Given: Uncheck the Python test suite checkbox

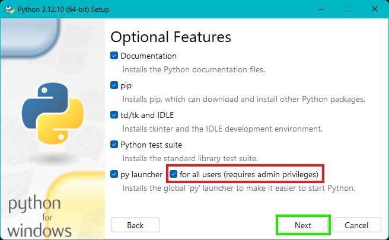Looking at the screenshot, I should pyautogui.click(x=114, y=145).
